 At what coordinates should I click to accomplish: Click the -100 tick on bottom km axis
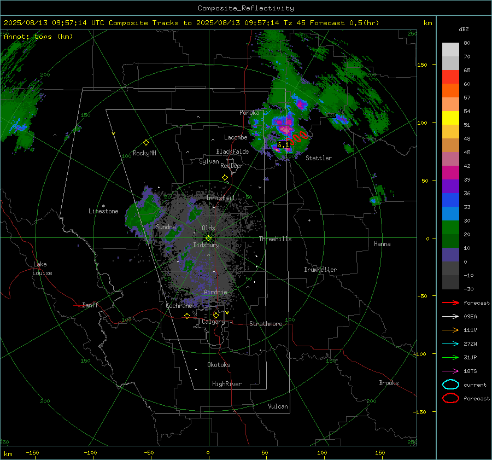point(90,452)
